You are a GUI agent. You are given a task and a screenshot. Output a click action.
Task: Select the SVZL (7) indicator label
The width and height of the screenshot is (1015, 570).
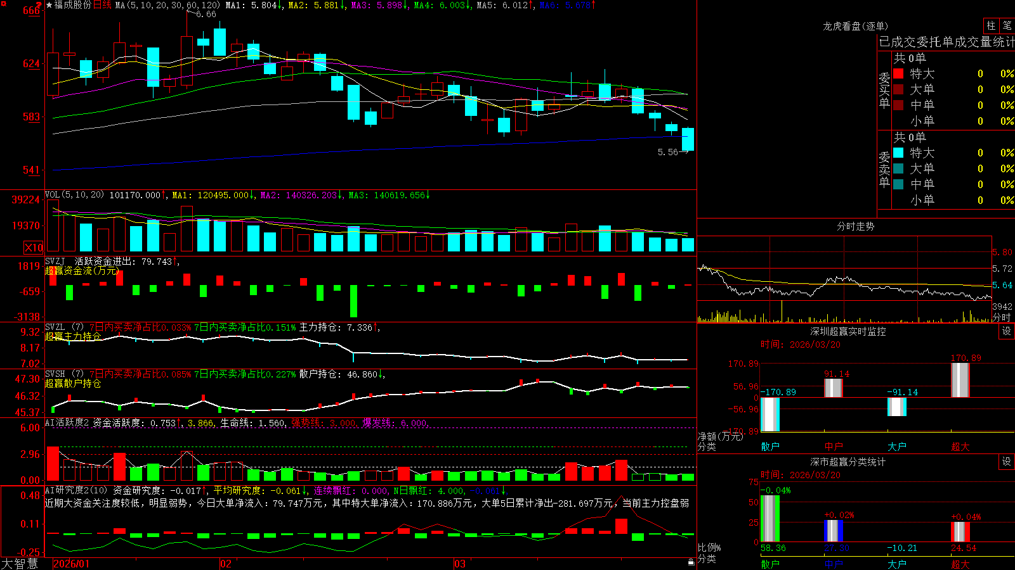(x=64, y=327)
